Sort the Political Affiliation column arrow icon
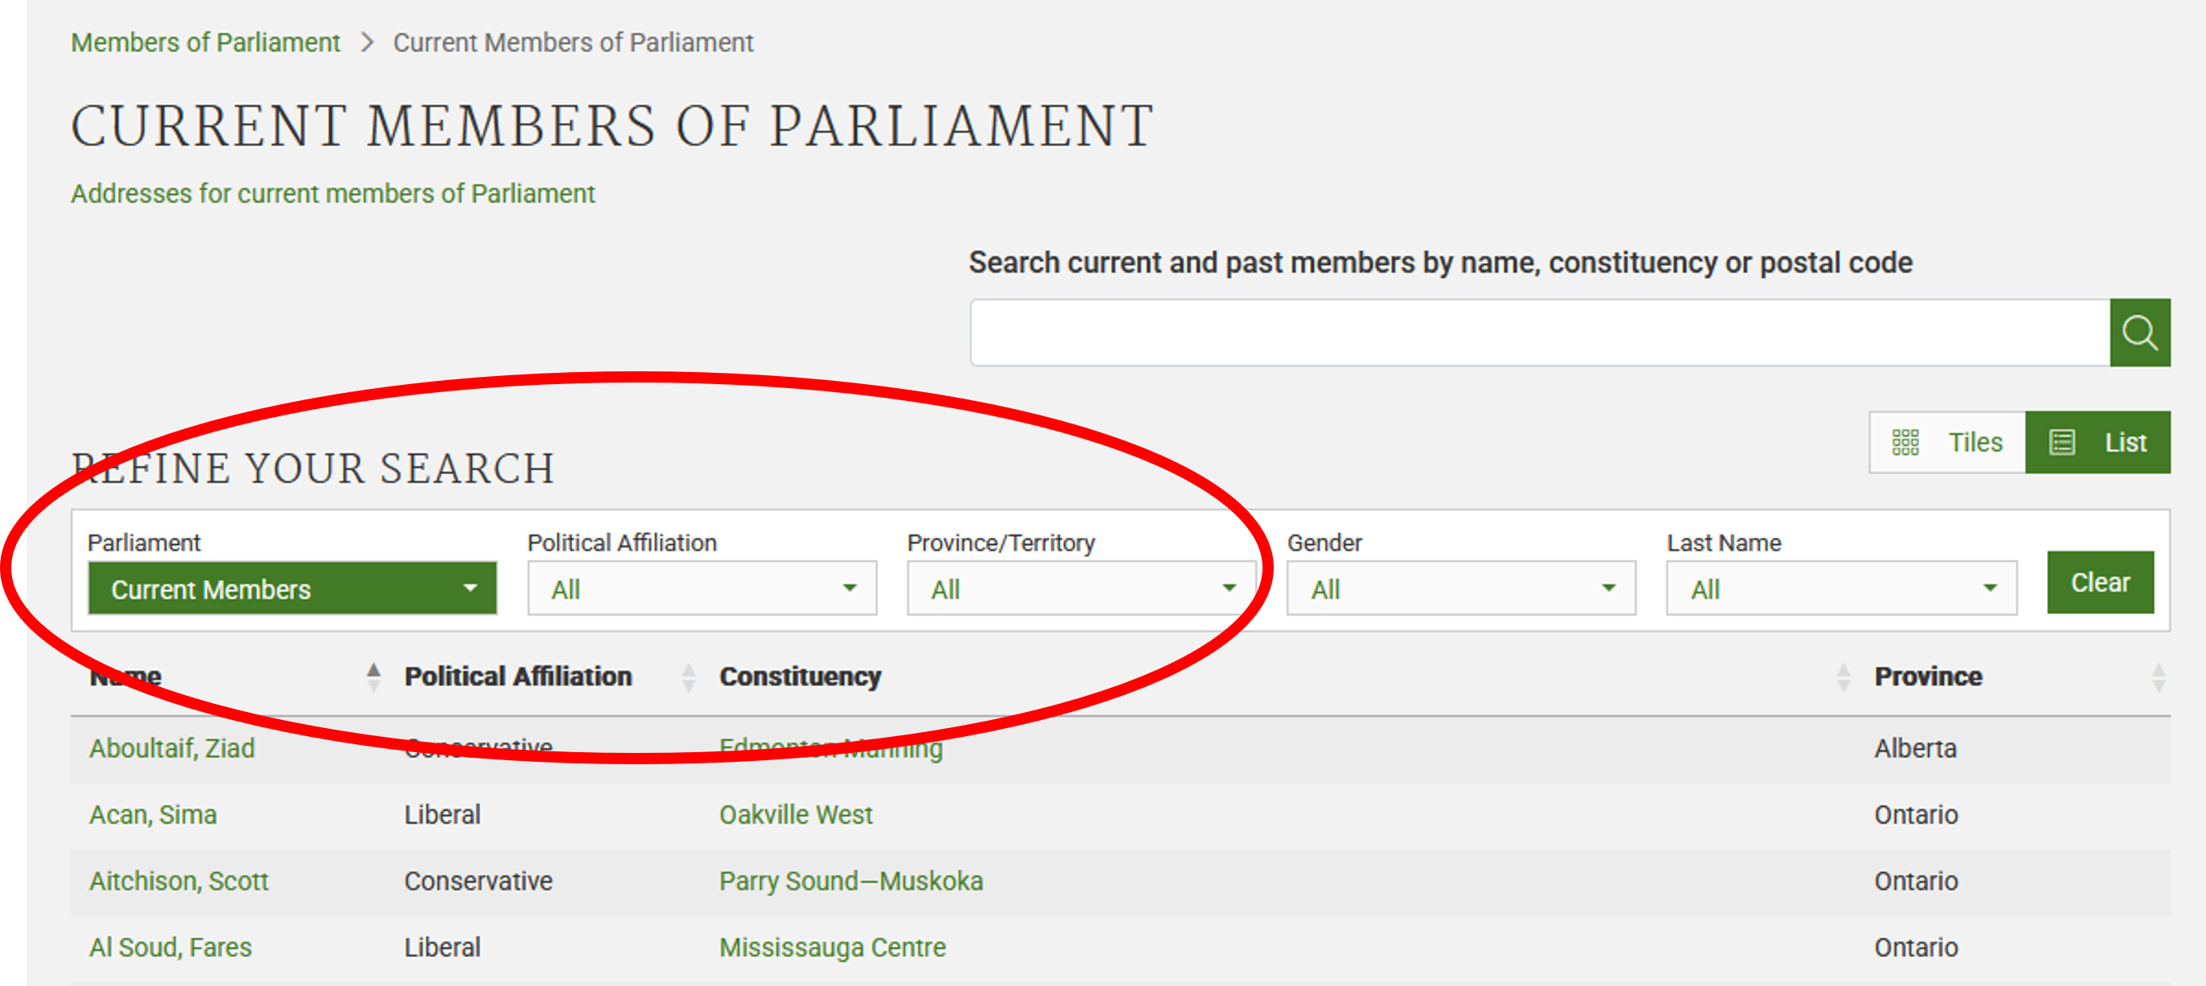Image resolution: width=2206 pixels, height=986 pixels. (688, 676)
